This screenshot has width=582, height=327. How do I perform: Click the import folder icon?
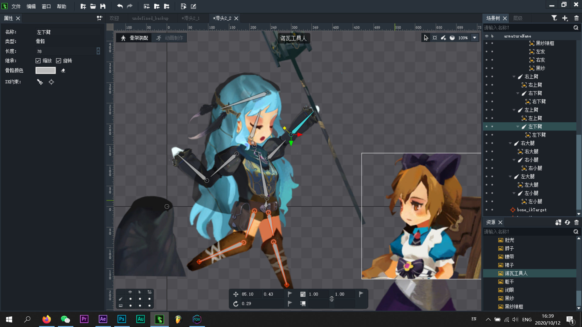157,6
